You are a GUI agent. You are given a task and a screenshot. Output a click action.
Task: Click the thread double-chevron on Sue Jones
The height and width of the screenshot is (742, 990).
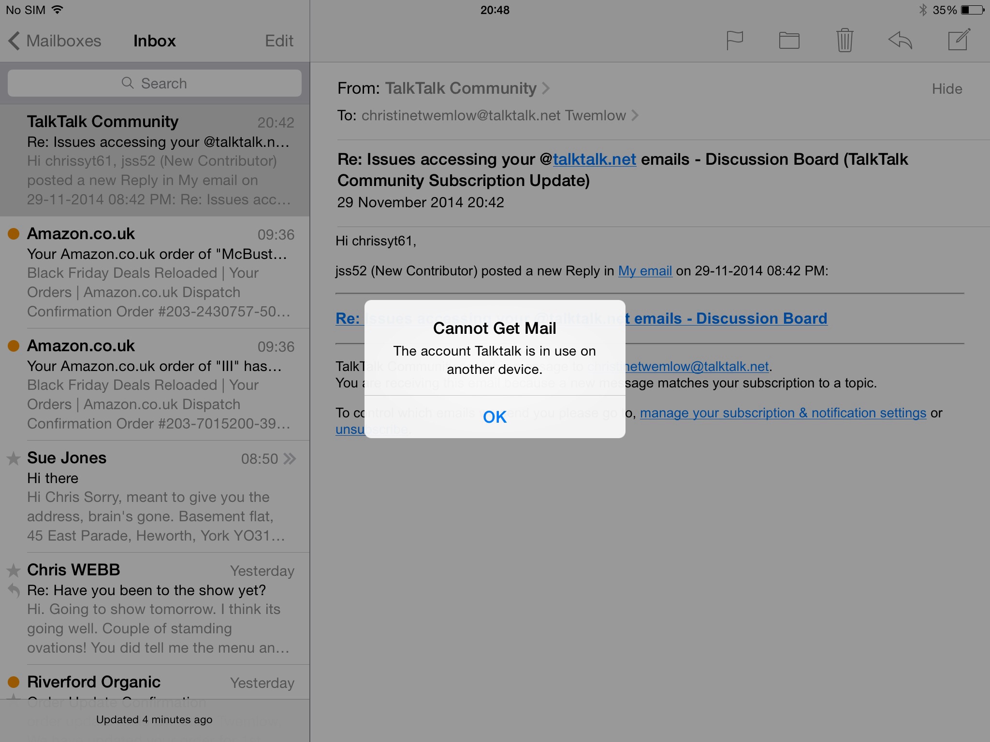[290, 458]
